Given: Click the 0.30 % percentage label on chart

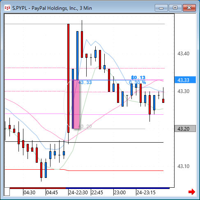Looking at the screenshot, I should point(137,82).
